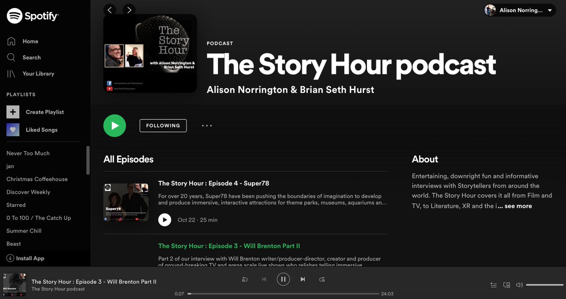Open Your Library
The height and width of the screenshot is (299, 566).
pyautogui.click(x=39, y=73)
